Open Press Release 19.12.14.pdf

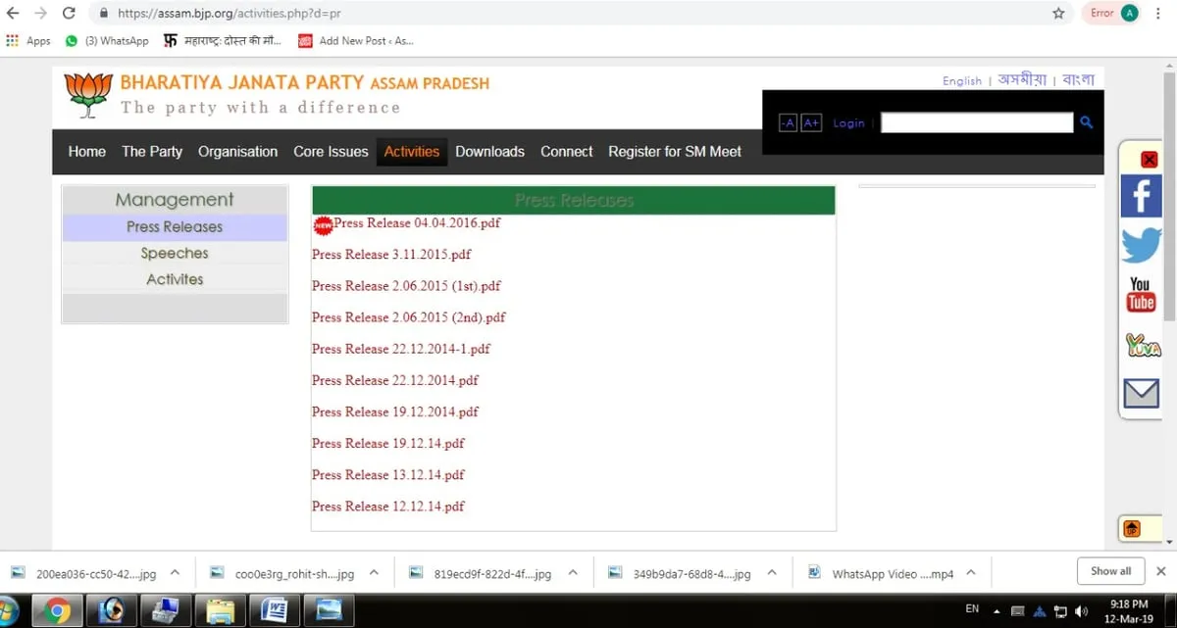coord(388,443)
